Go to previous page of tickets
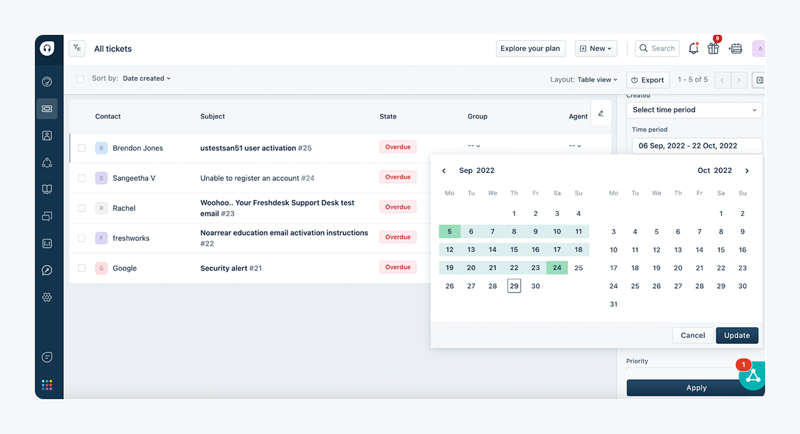 [x=722, y=80]
